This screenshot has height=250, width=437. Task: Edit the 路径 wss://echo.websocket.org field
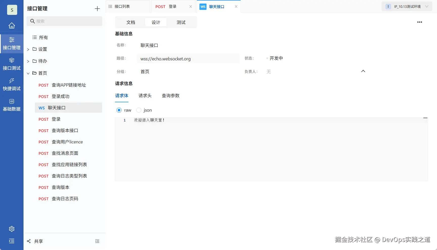[x=188, y=59]
